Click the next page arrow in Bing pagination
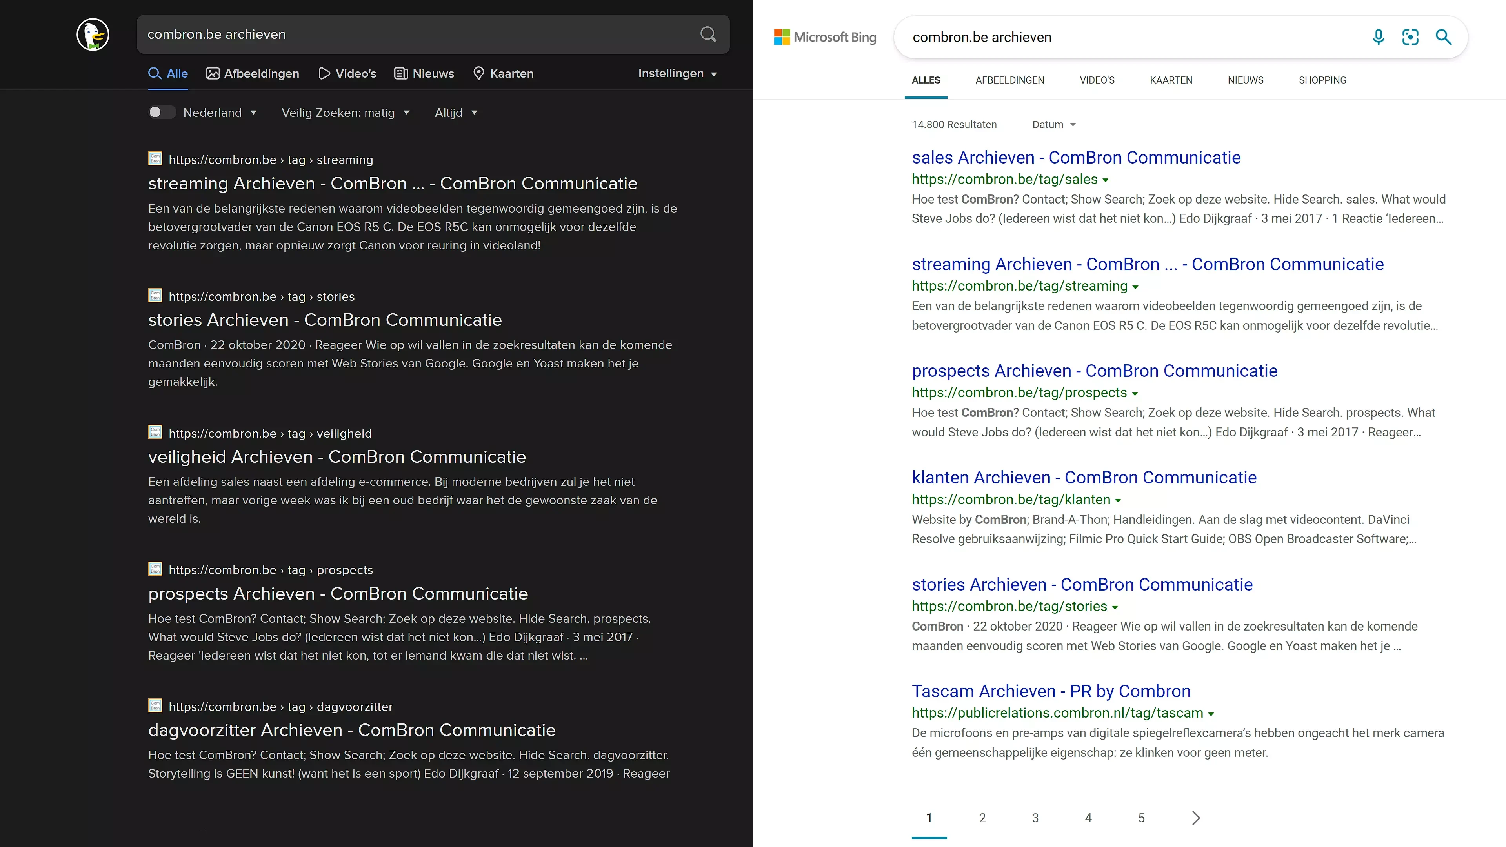 tap(1195, 818)
